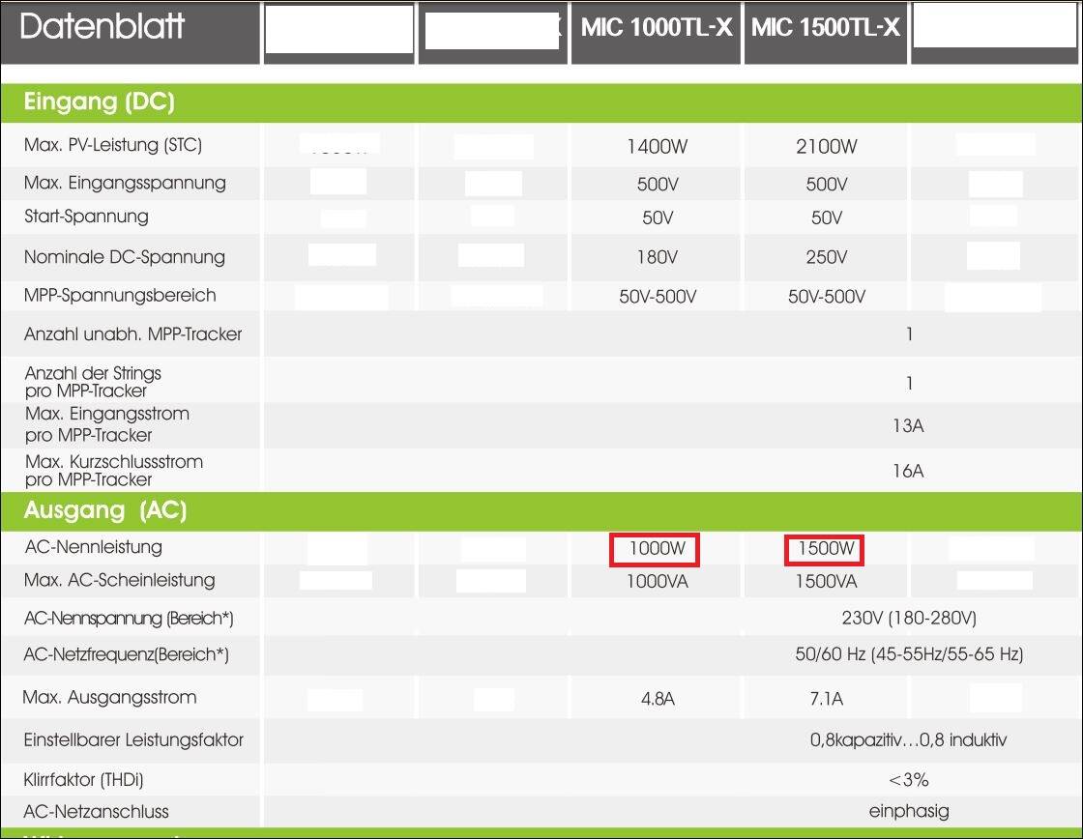Screen dimensions: 1083x839
Task: Select the einphasig value
Action: pos(909,811)
